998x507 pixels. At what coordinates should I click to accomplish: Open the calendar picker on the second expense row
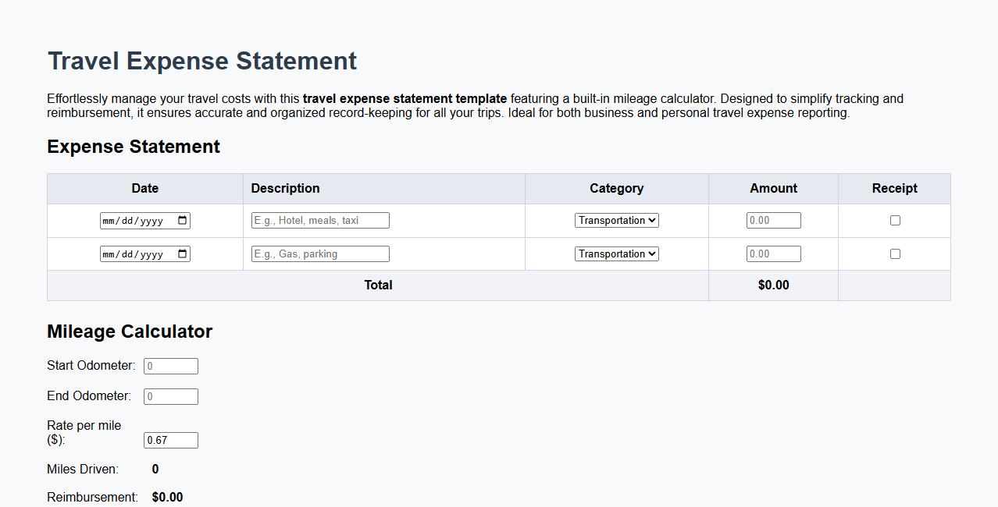click(180, 253)
